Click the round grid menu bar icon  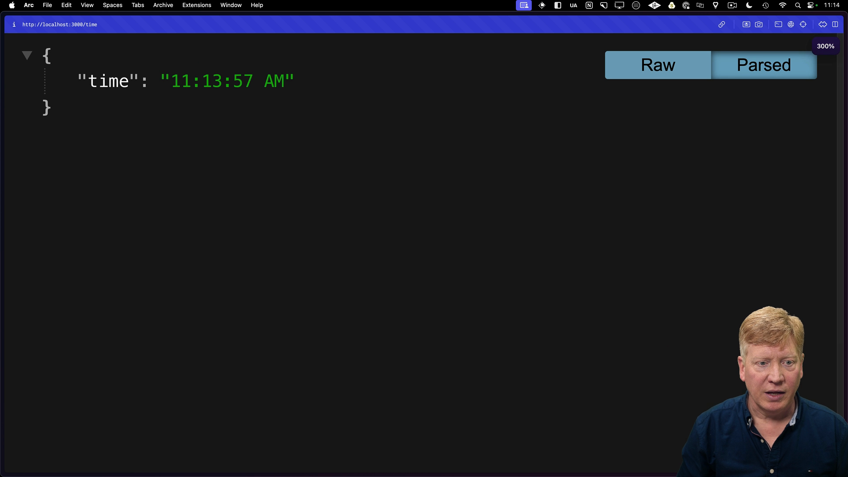[636, 5]
